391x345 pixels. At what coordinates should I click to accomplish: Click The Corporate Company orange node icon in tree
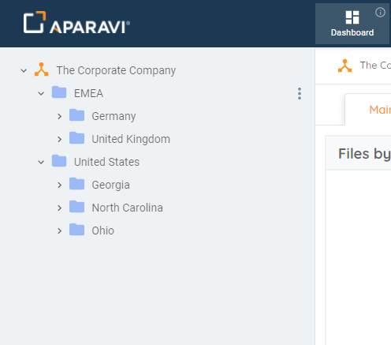pos(42,69)
